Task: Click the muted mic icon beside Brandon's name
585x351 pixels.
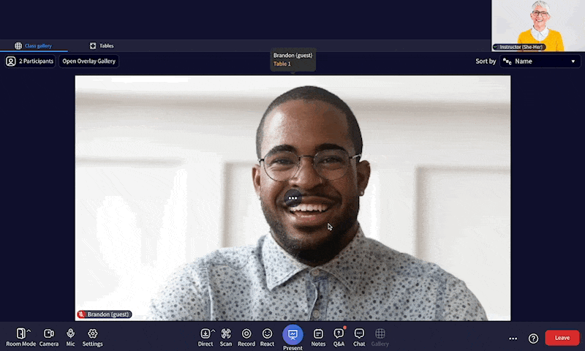Action: coord(81,314)
